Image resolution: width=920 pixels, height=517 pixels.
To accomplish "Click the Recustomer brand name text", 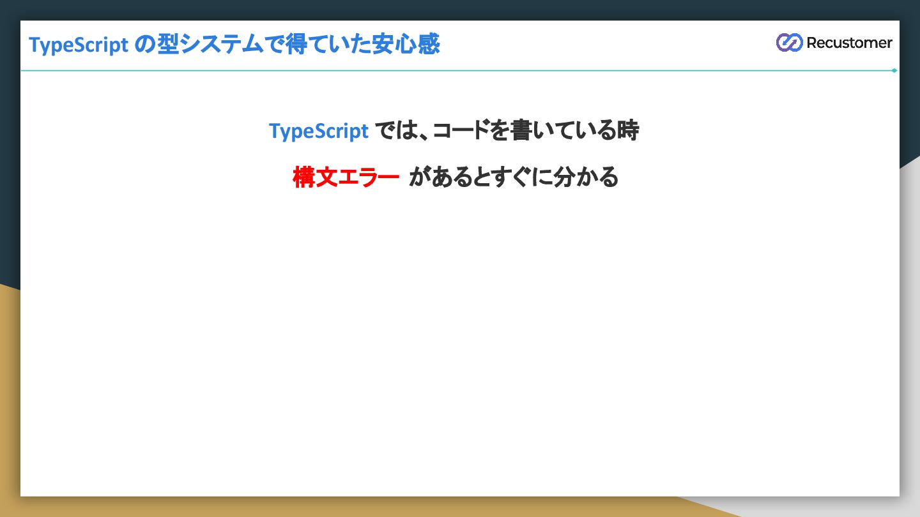I will (849, 43).
